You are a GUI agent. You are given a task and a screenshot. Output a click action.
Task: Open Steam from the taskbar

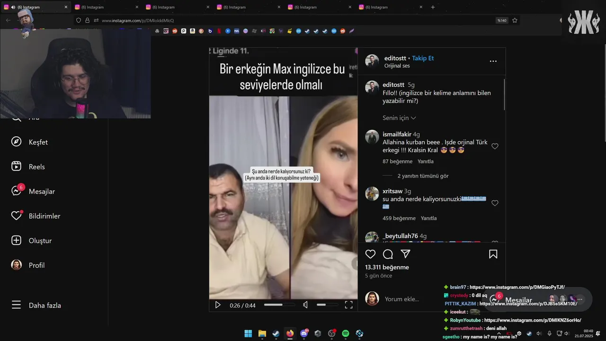point(276,333)
